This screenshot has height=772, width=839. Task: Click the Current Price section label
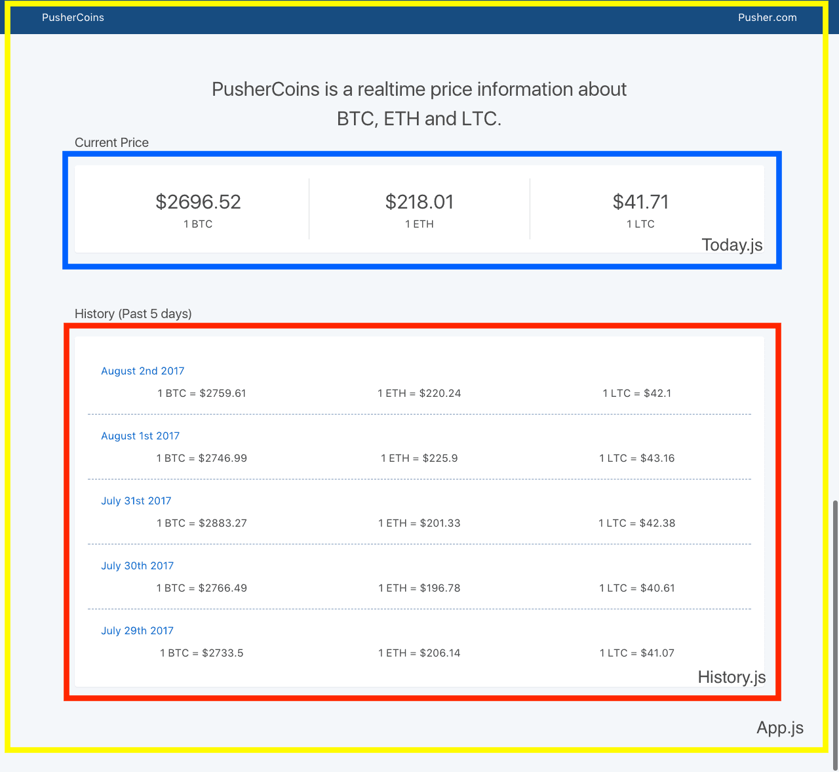(111, 143)
